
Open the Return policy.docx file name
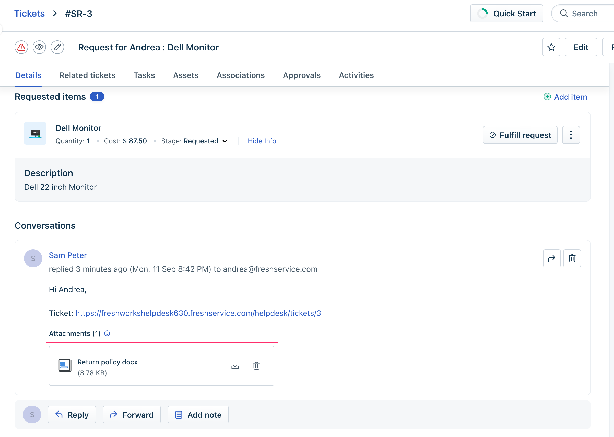coord(108,362)
